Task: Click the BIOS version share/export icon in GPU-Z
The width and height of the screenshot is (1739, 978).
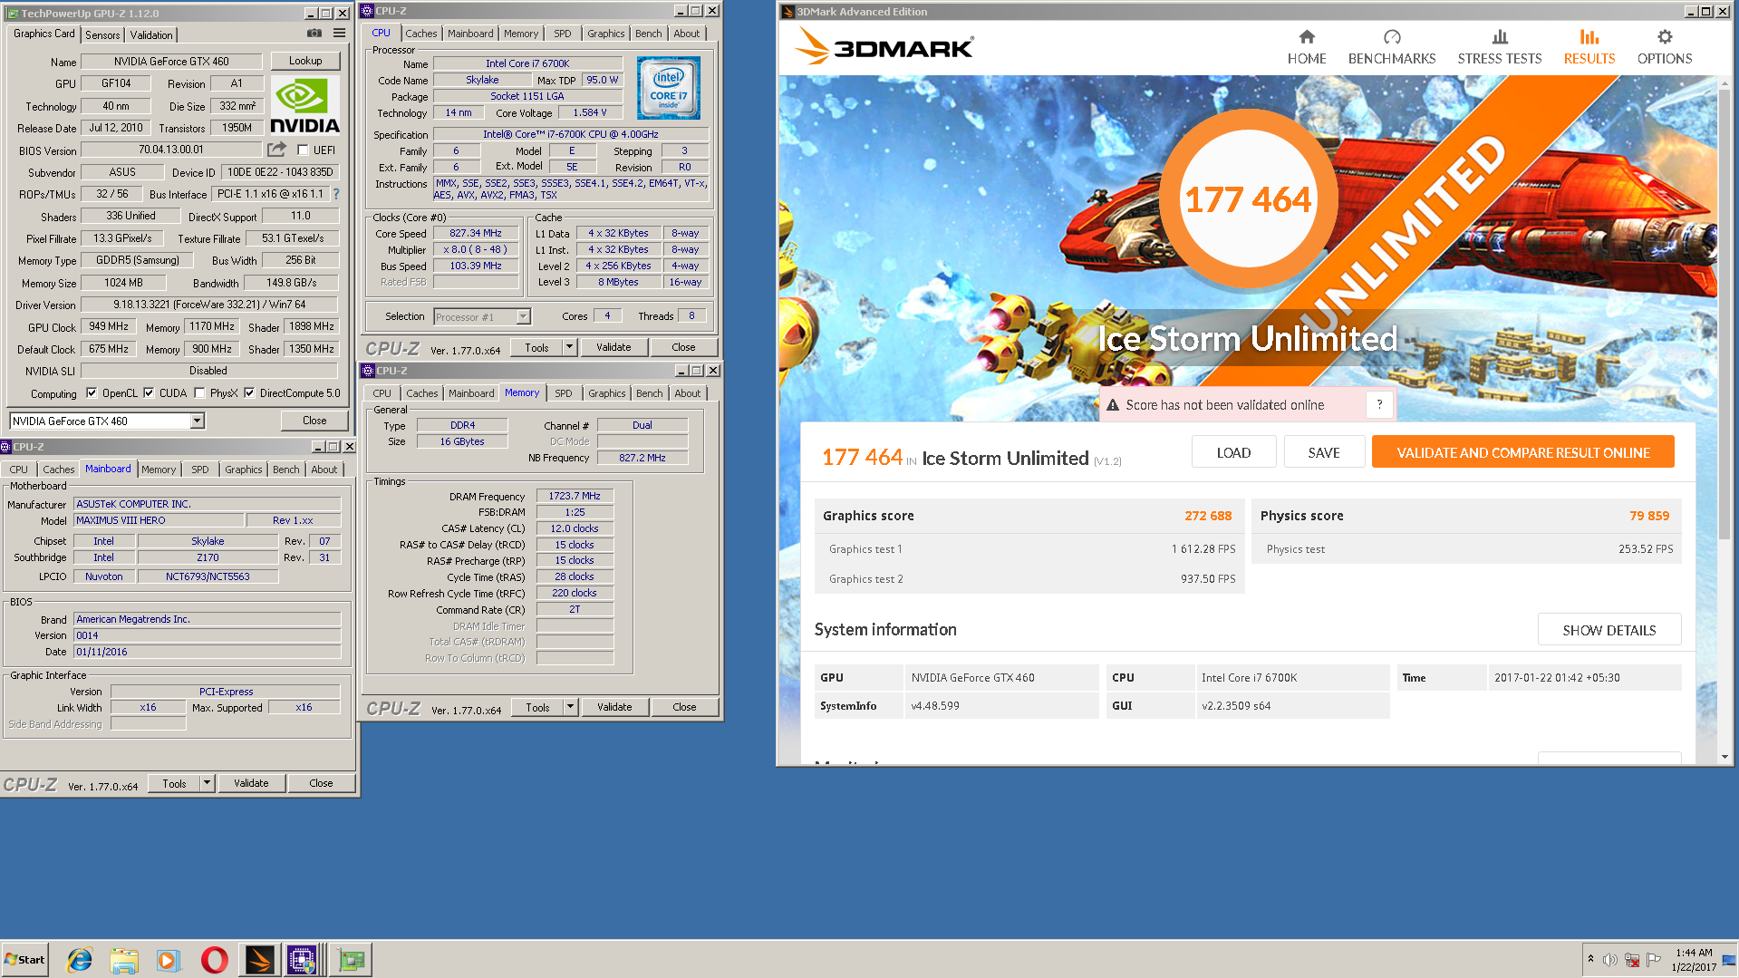Action: pos(277,150)
